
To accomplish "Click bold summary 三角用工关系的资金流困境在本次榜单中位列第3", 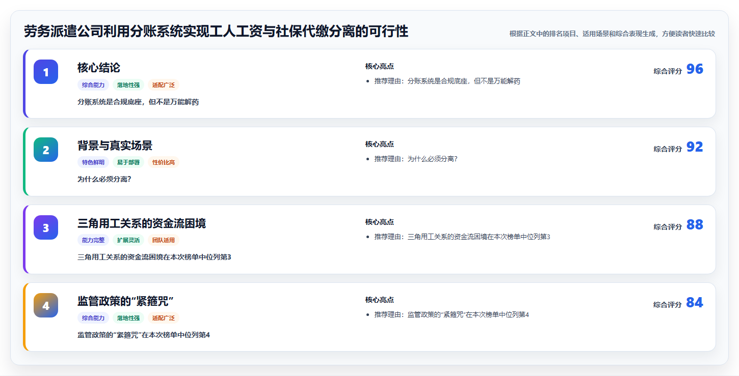I will tap(154, 257).
